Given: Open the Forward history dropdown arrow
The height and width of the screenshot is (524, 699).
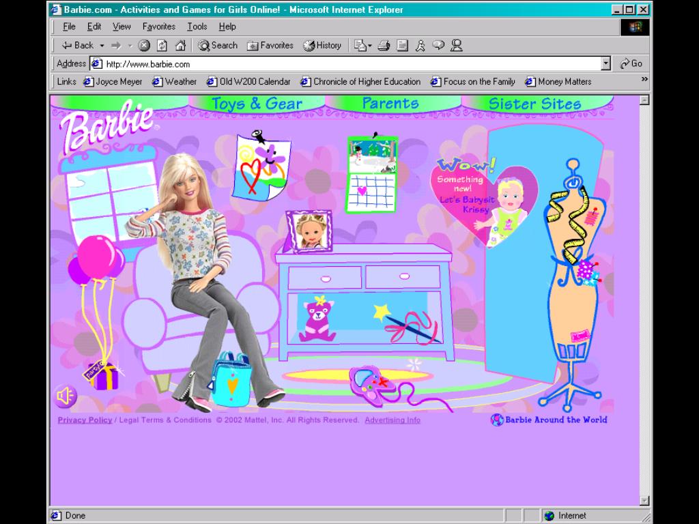Looking at the screenshot, I should pyautogui.click(x=130, y=46).
